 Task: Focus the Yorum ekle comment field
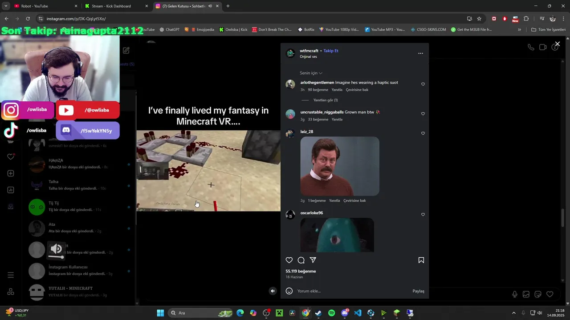[352, 291]
